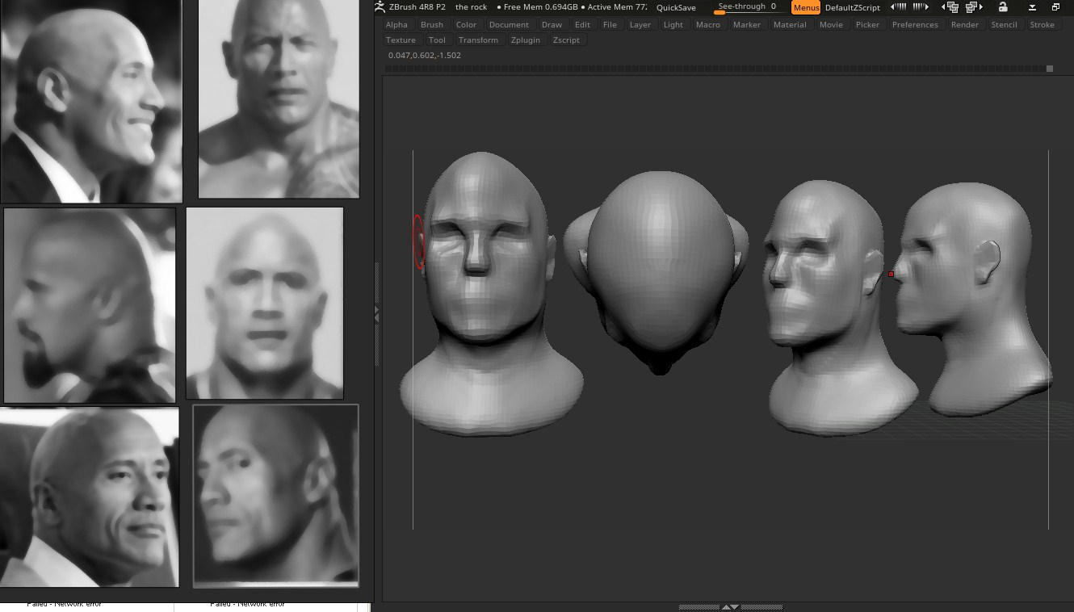Click the Free Mem 0.694GB readout
This screenshot has width=1074, height=612.
(x=537, y=7)
